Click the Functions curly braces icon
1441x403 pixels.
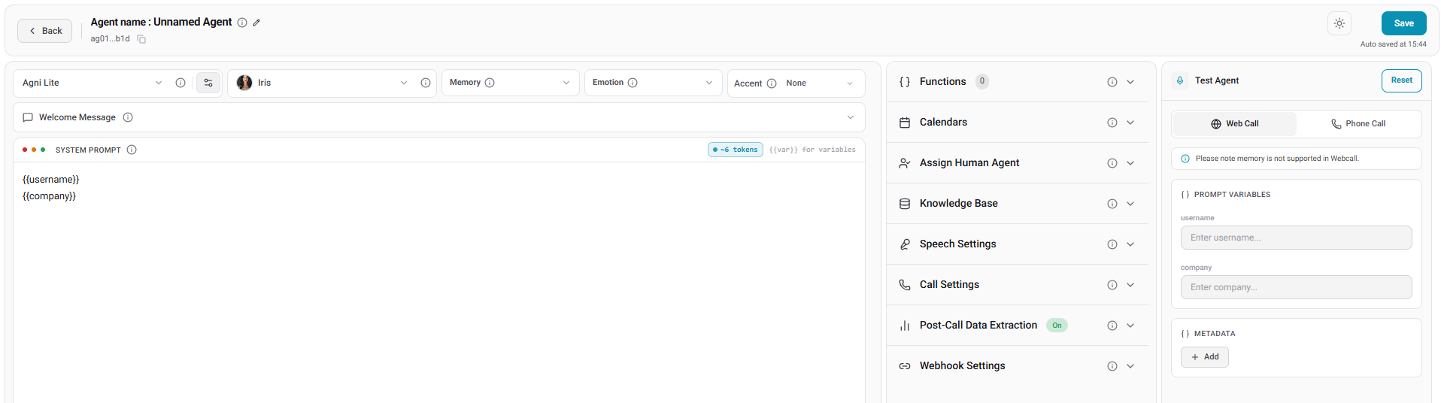pos(905,82)
